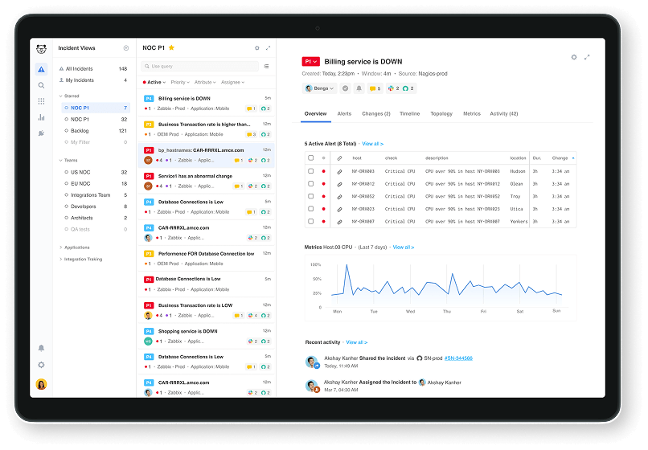Tick checkbox for NY-ORM007 alert
This screenshot has height=450, width=648.
pos(311,222)
